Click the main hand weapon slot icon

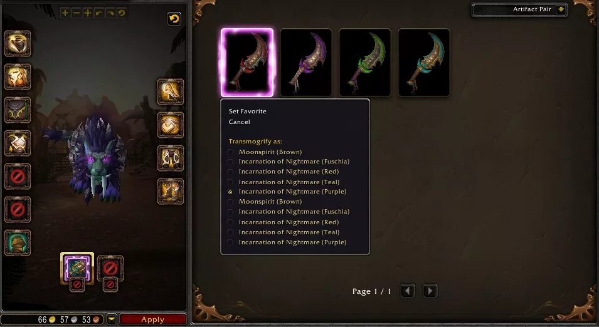tap(77, 268)
